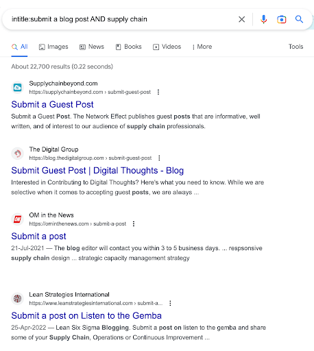Image resolution: width=314 pixels, height=351 pixels.
Task: Open options menu for Supplychainbeyond.com result
Action: (158, 92)
